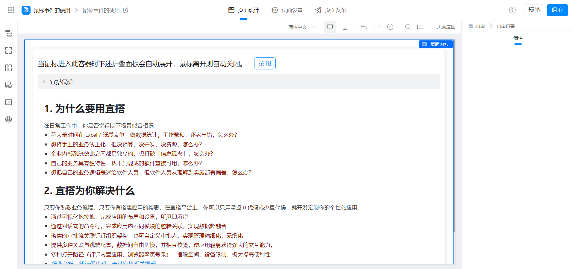573x269 pixels.
Task: Go to 鼠标事件的使用 app breadcrumb
Action: click(52, 10)
